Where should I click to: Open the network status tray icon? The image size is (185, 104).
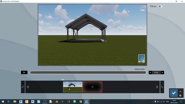click(x=161, y=101)
